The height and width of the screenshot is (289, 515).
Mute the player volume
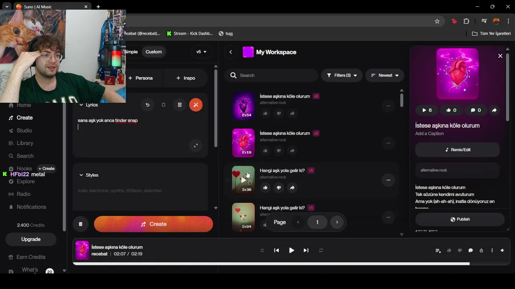503,250
